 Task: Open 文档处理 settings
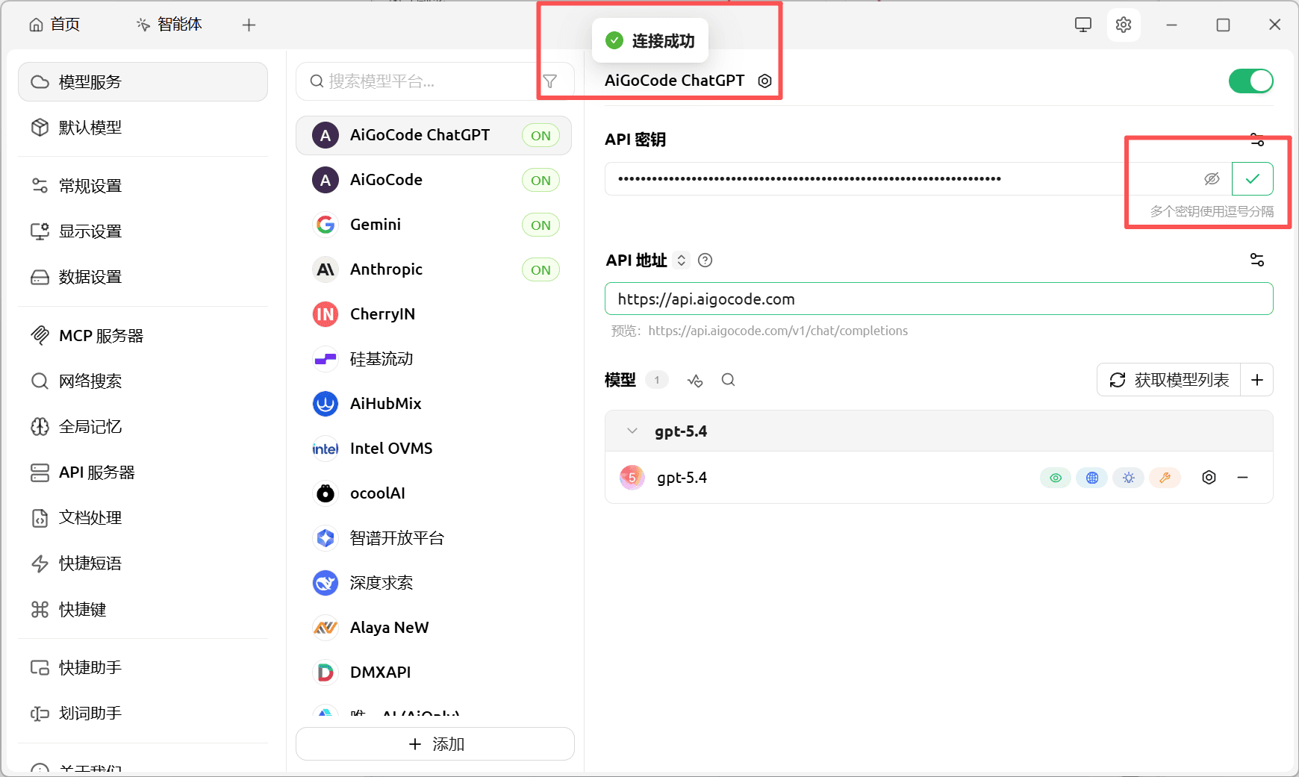143,518
